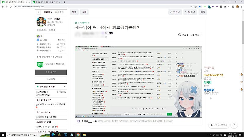
Task: Open the 카페정보 tab
Action: [x=49, y=12]
